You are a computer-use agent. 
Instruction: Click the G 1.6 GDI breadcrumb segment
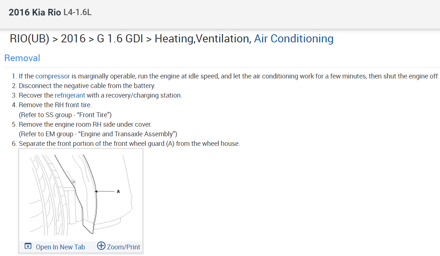click(120, 39)
